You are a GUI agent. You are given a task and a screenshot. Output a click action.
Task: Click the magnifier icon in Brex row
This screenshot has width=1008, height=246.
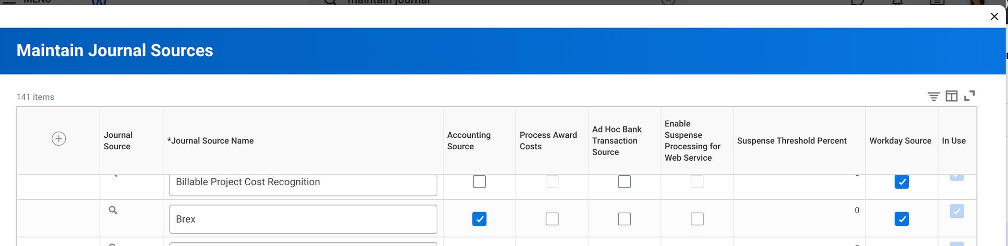[113, 210]
